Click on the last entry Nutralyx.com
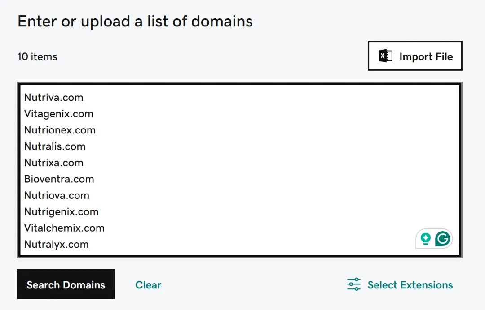The width and height of the screenshot is (485, 310). coord(57,245)
